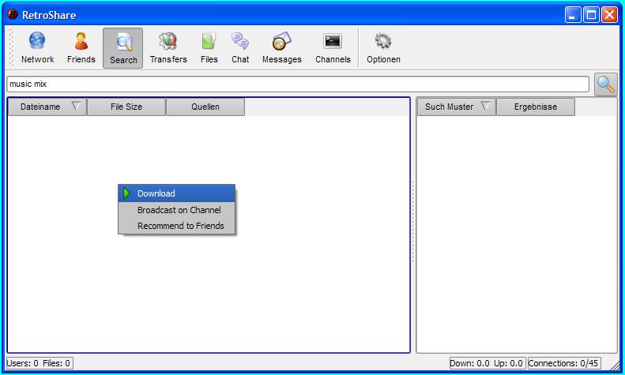Open the Channels section
Viewport: 625px width, 375px height.
333,48
